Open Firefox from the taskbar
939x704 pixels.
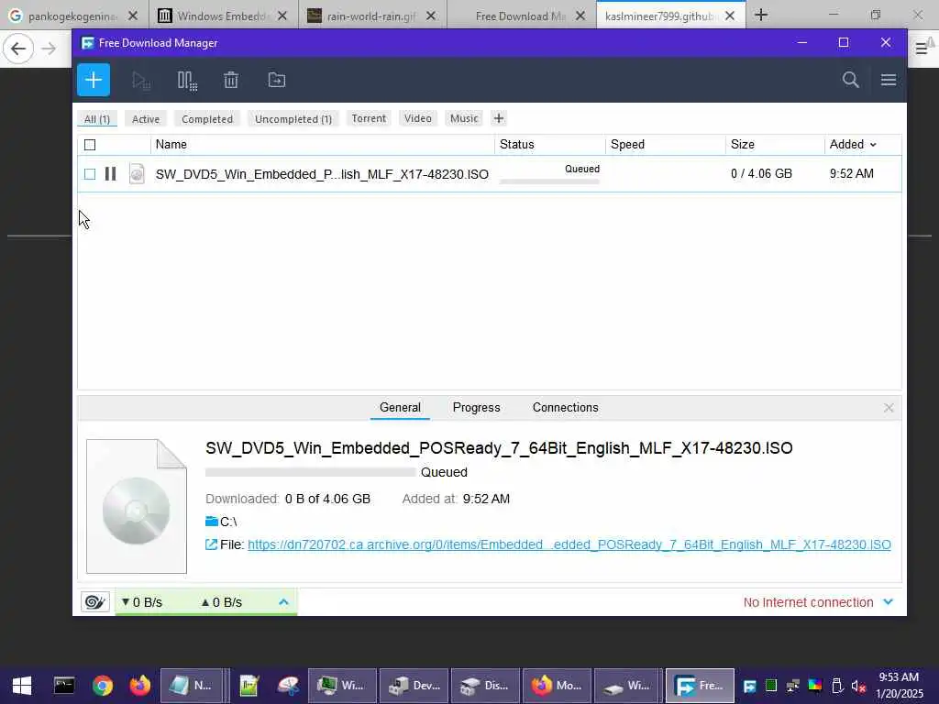140,686
